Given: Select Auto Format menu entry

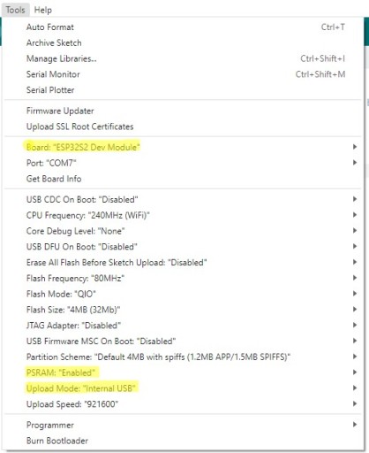Looking at the screenshot, I should click(183, 27).
